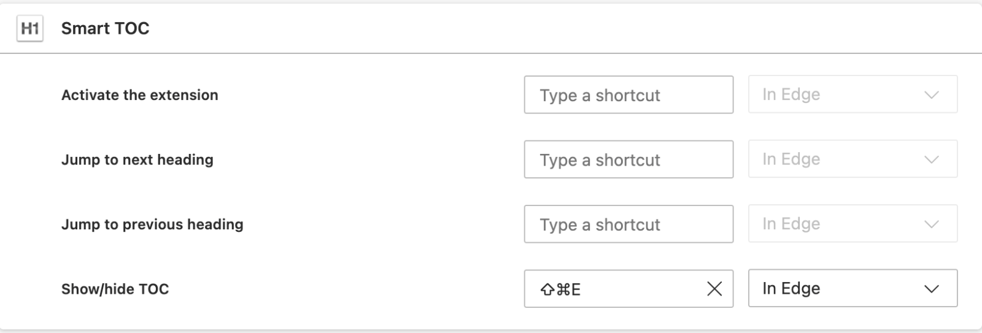The height and width of the screenshot is (333, 982).
Task: Click the Activate the extension label
Action: pos(140,95)
